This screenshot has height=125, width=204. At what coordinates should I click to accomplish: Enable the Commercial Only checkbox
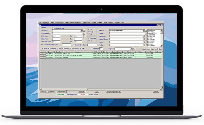click(x=53, y=28)
